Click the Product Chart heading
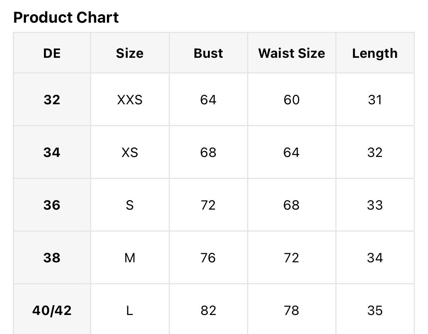 pos(66,18)
